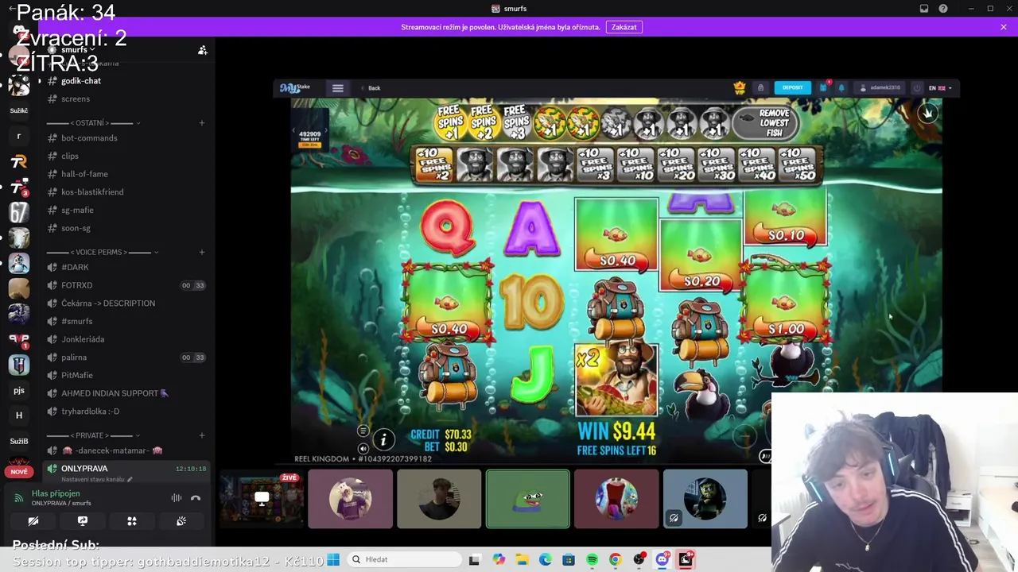This screenshot has height=572, width=1018.
Task: Open the slot game info button
Action: [383, 439]
